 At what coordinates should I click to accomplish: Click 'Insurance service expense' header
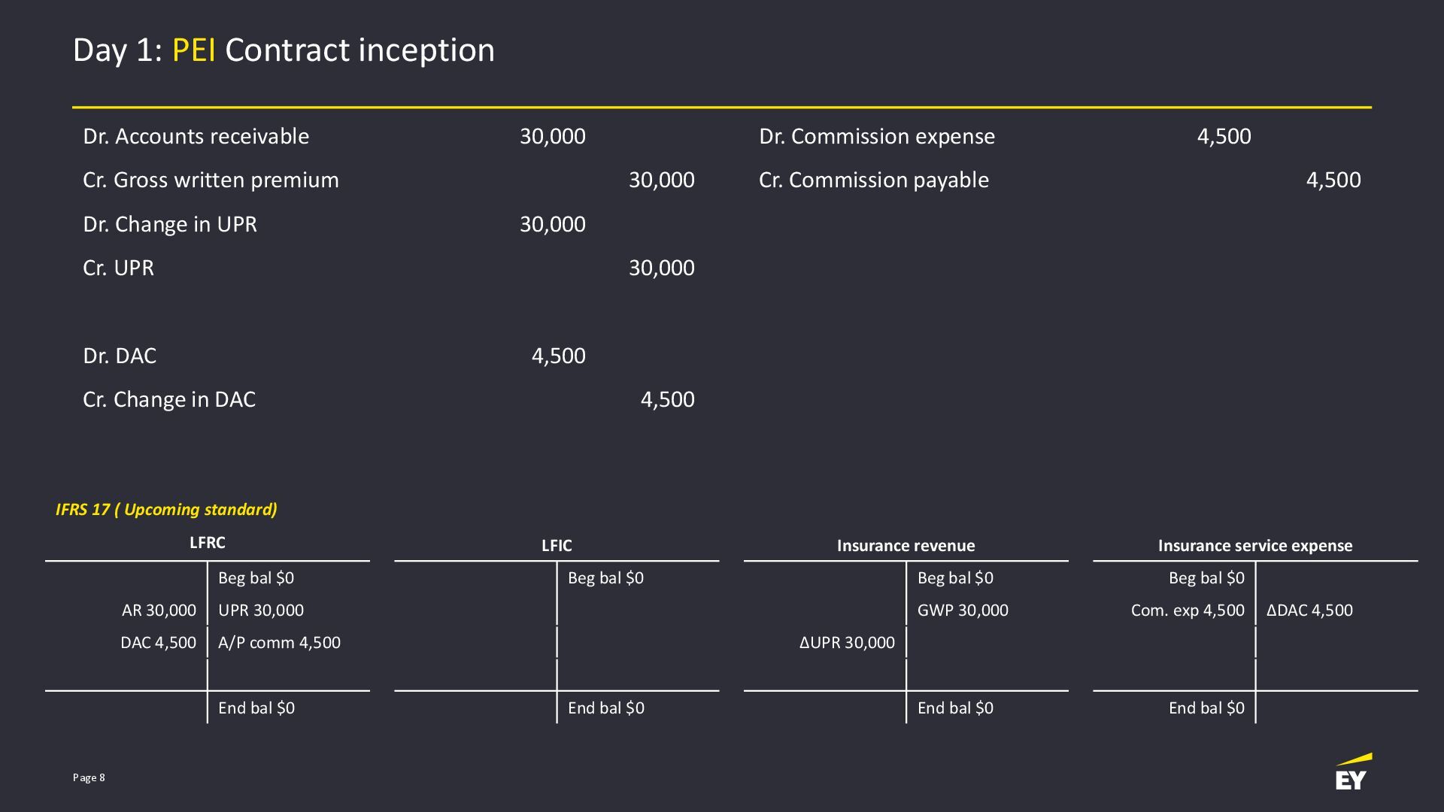pyautogui.click(x=1254, y=546)
